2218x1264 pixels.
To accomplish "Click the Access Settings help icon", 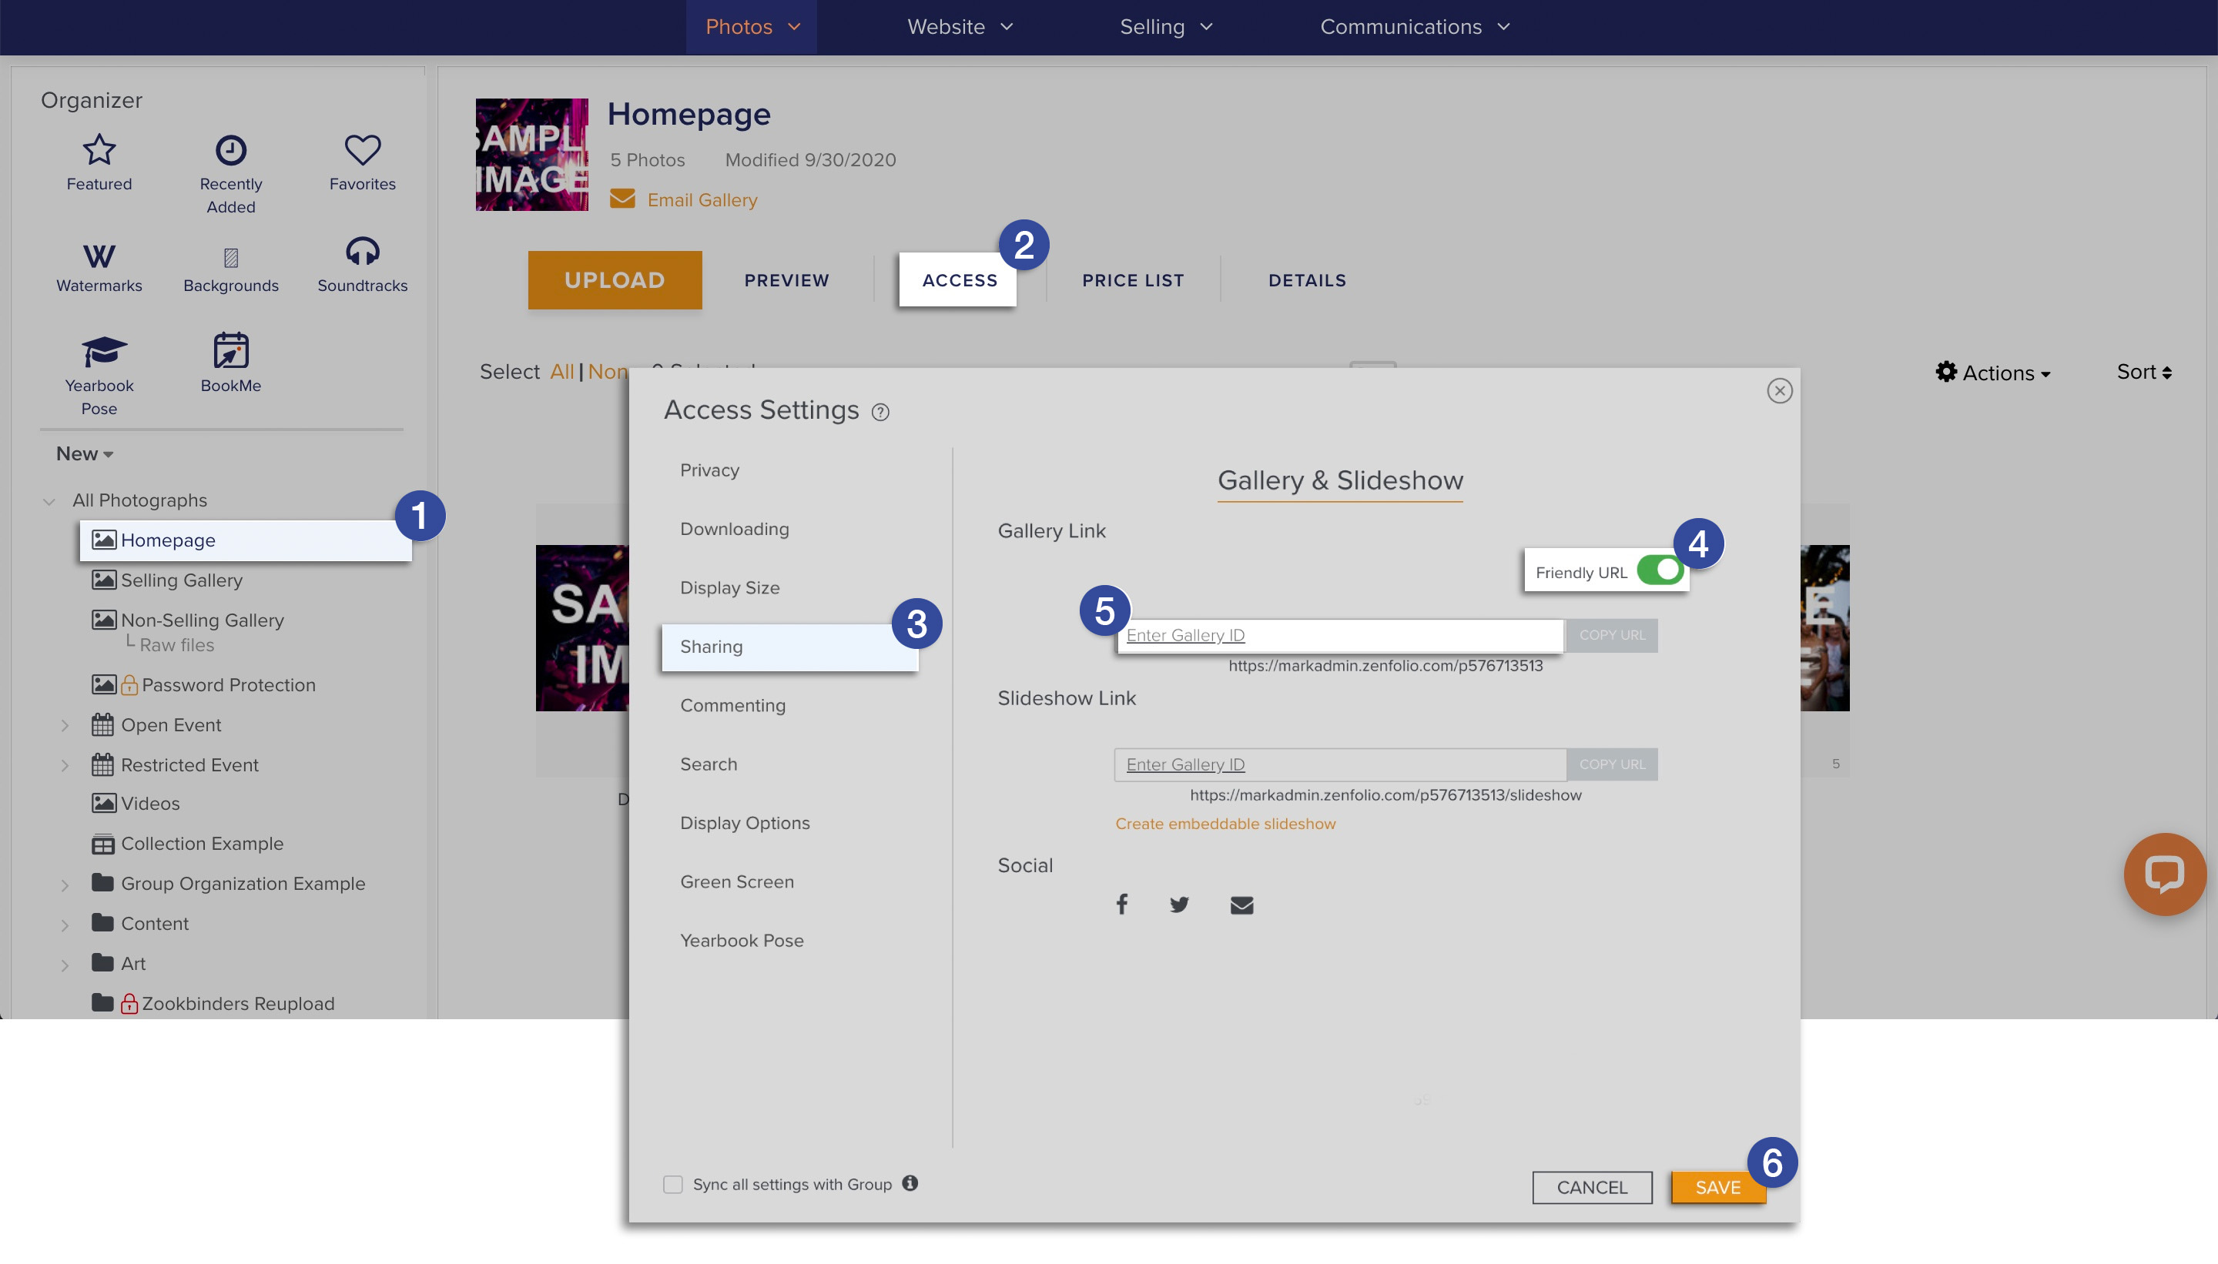I will coord(879,413).
